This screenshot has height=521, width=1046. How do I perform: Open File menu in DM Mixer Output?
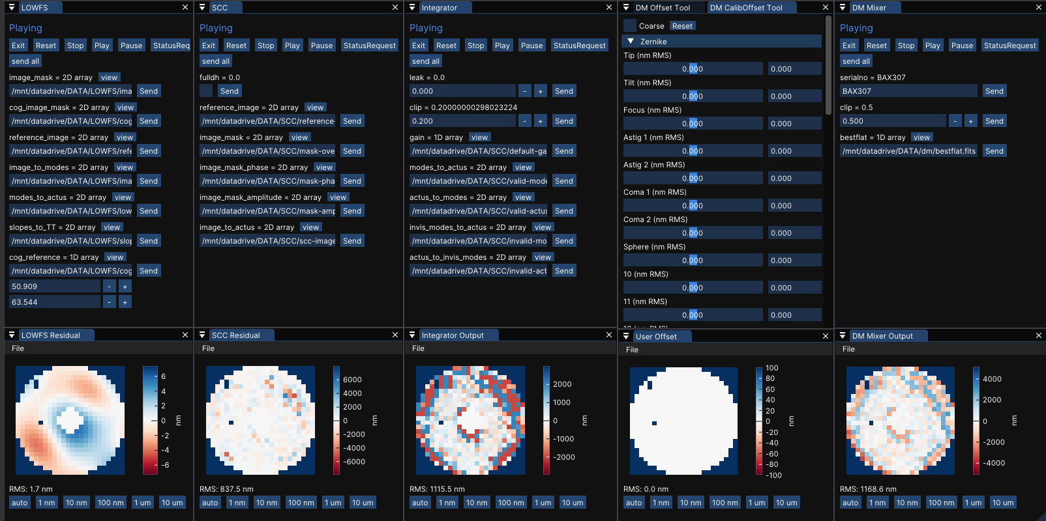(848, 349)
